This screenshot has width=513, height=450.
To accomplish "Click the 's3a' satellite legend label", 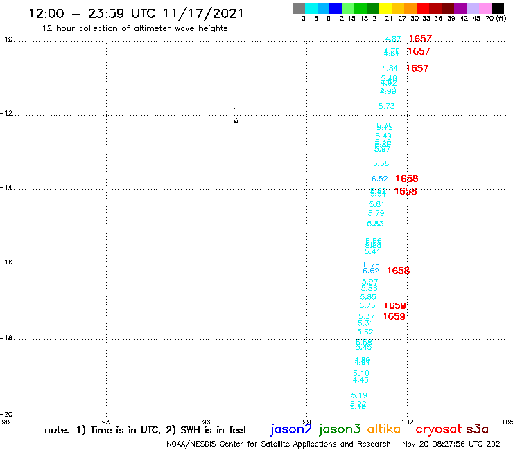I will pos(477,429).
